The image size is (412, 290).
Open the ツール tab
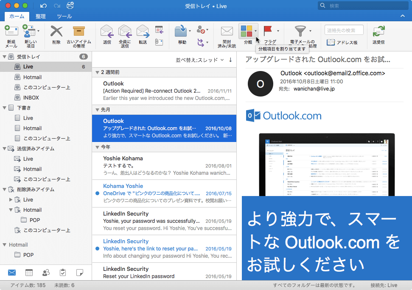click(64, 15)
